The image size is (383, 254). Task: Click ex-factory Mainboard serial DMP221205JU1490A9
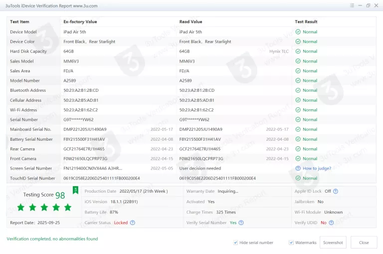85,129
